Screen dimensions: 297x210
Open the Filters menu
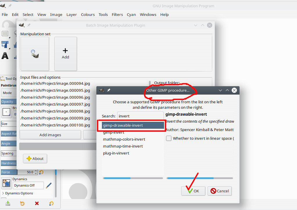(117, 14)
